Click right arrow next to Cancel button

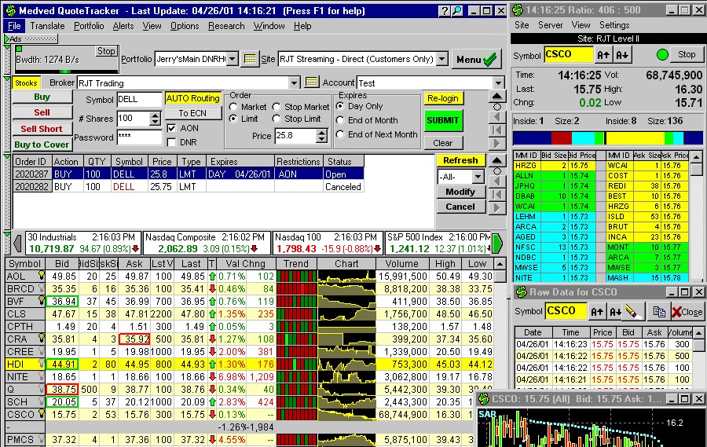click(x=496, y=207)
